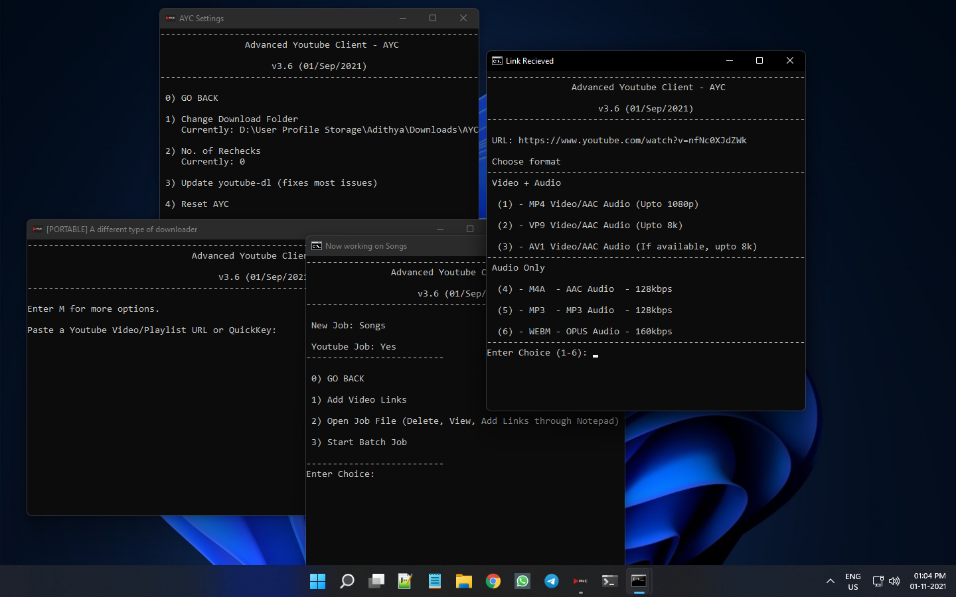Click 2) Open Job File option
Viewport: 956px width, 597px height.
coord(465,421)
